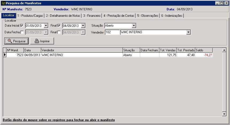Click the Vendedor code field with 102

[112, 32]
